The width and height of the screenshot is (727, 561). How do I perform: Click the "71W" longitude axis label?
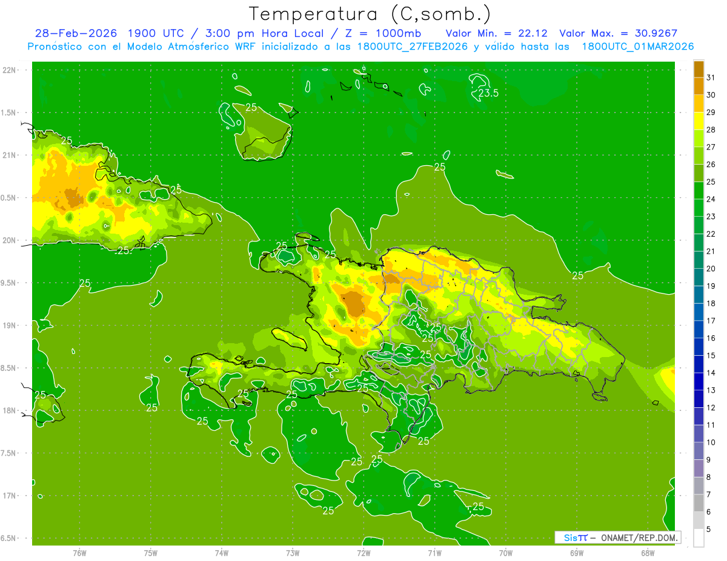pyautogui.click(x=434, y=553)
